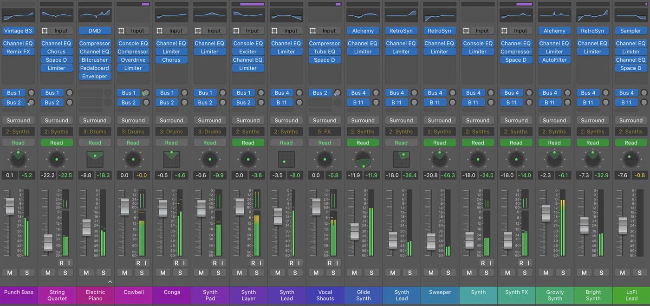Open the EQ thumbnail on Punch Bass channel
This screenshot has height=306, width=650.
click(18, 15)
